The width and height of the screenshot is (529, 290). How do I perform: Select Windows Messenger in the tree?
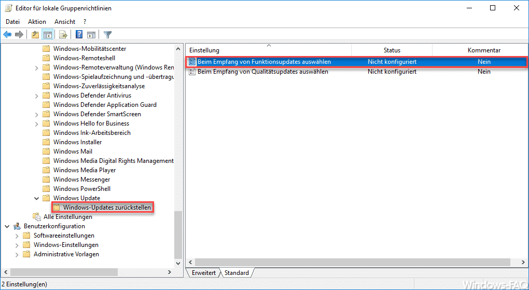point(81,179)
